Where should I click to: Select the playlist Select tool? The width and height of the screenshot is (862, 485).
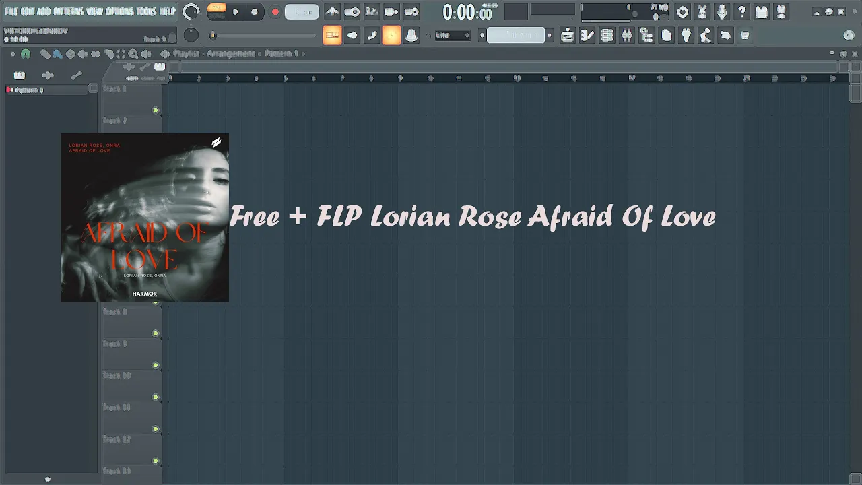pos(121,53)
